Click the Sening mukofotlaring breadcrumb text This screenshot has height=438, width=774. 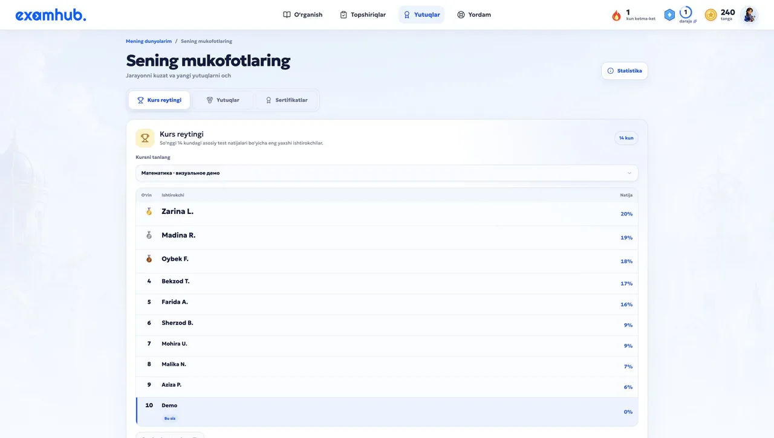[x=206, y=41]
